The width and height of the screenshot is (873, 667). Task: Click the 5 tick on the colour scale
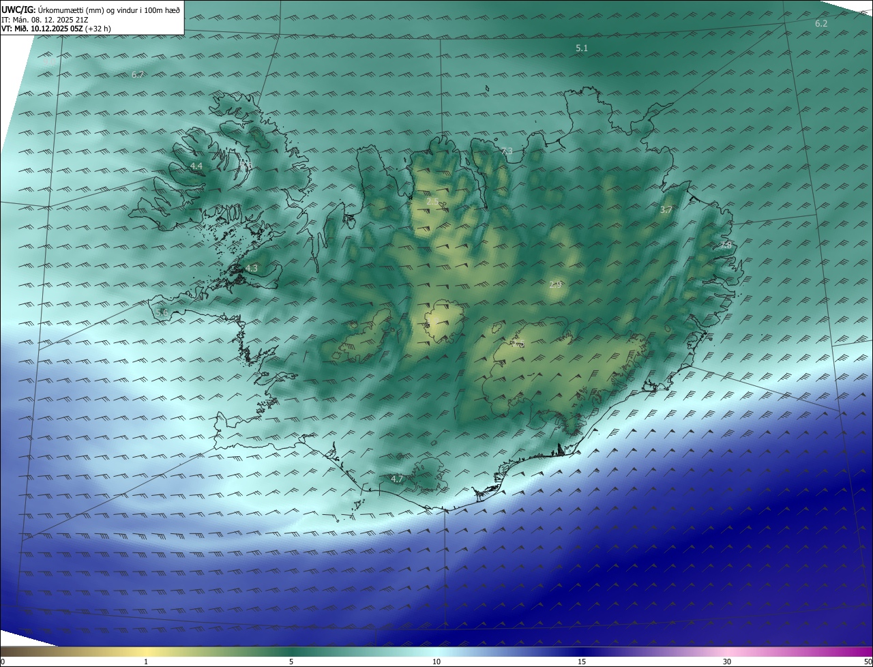(291, 662)
